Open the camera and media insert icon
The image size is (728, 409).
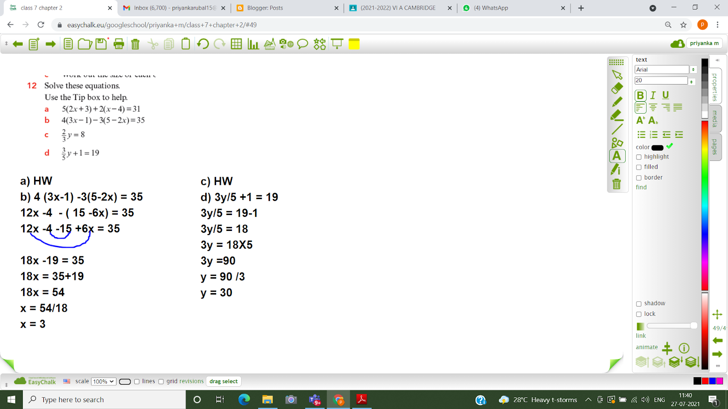point(286,44)
